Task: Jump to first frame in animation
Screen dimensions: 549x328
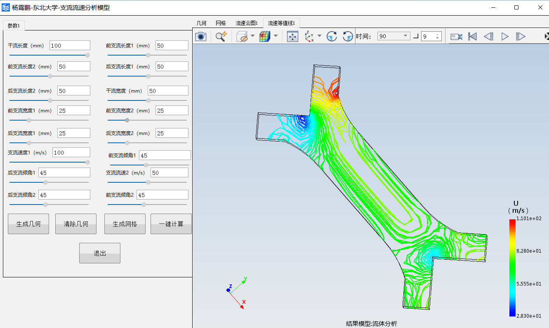Action: pos(473,36)
